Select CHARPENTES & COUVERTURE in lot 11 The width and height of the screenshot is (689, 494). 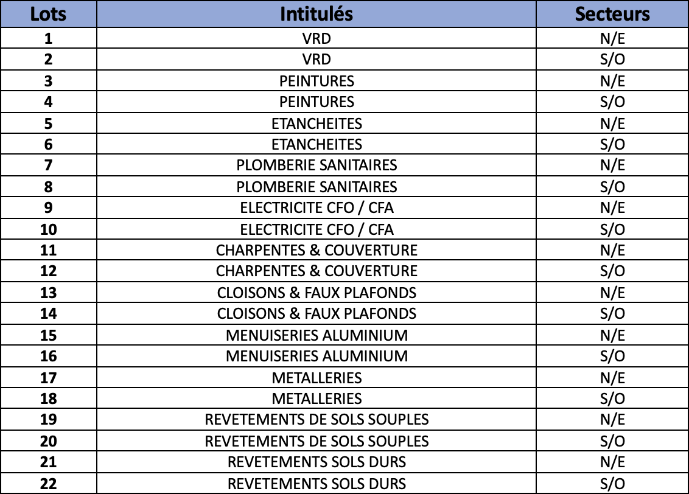tap(317, 250)
